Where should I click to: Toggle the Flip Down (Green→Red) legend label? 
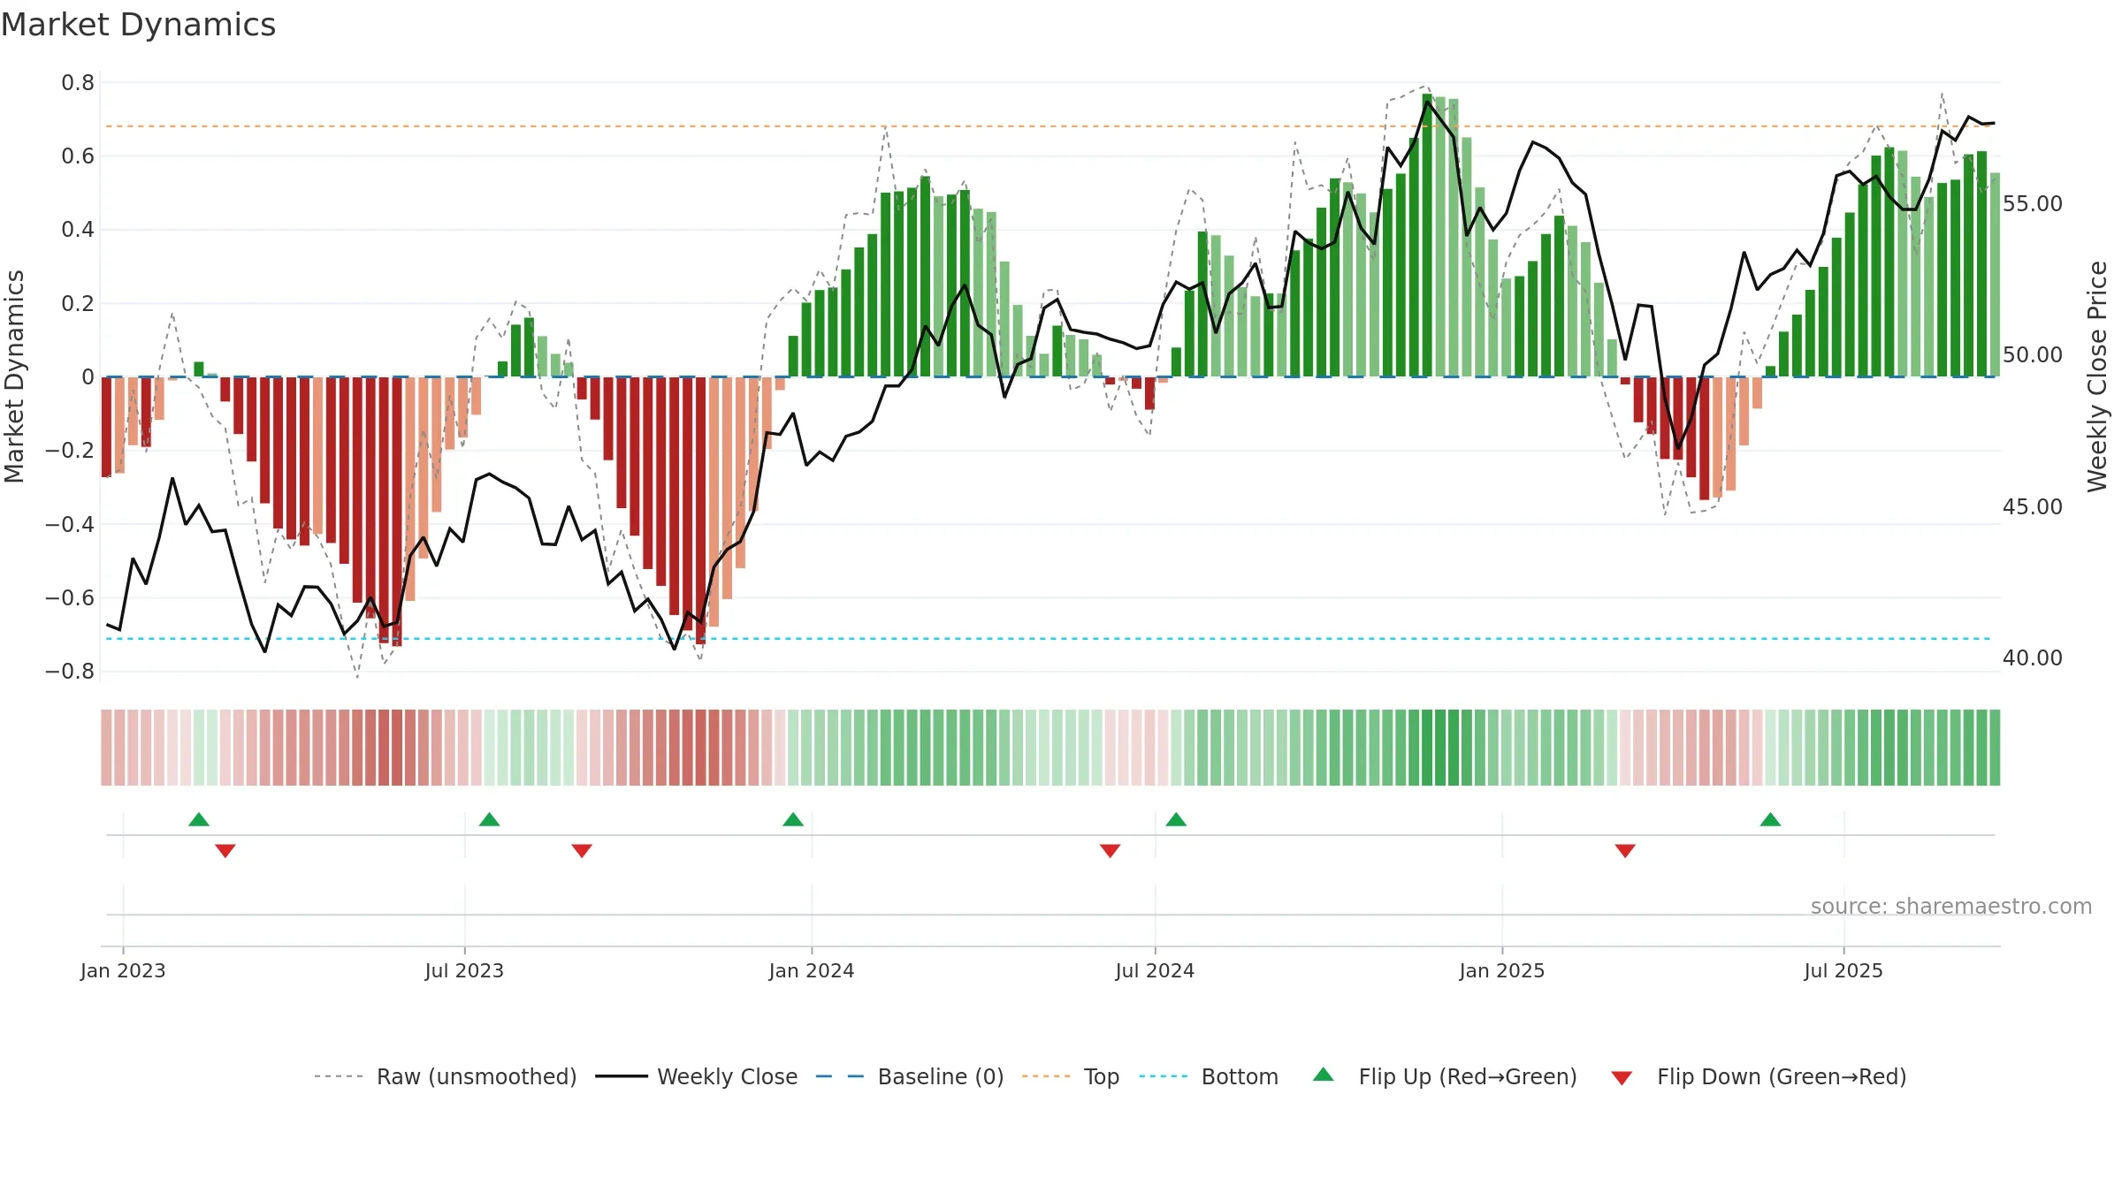(x=1782, y=1076)
